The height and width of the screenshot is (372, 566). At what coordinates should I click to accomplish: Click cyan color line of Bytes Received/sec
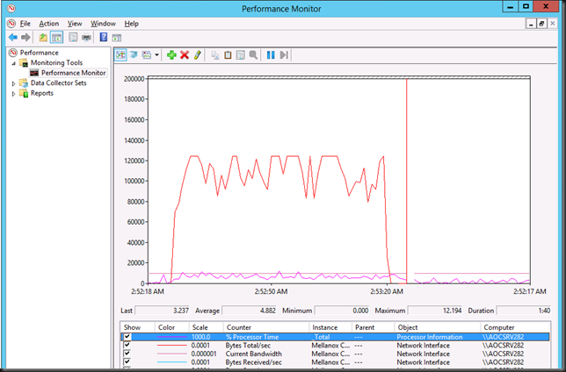tap(172, 362)
